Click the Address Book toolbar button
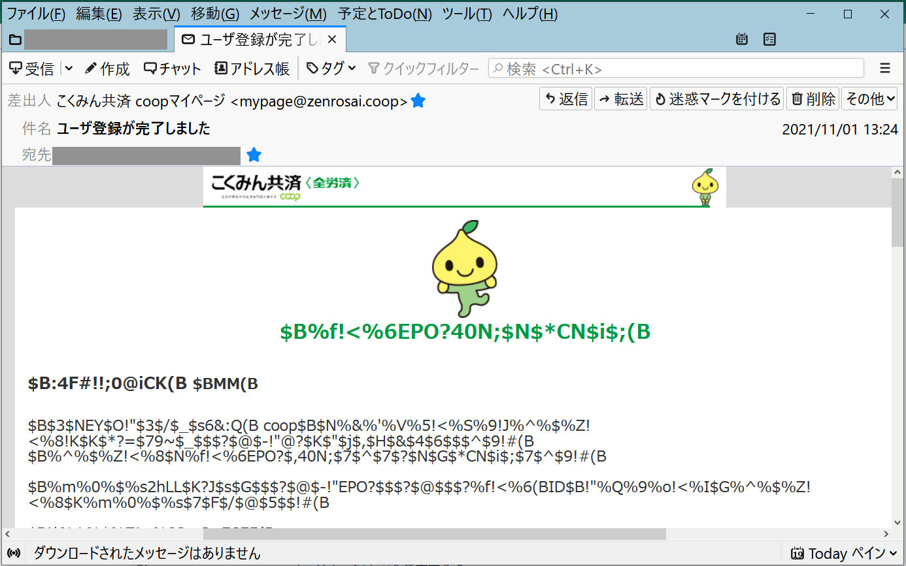This screenshot has width=906, height=566. (x=252, y=69)
